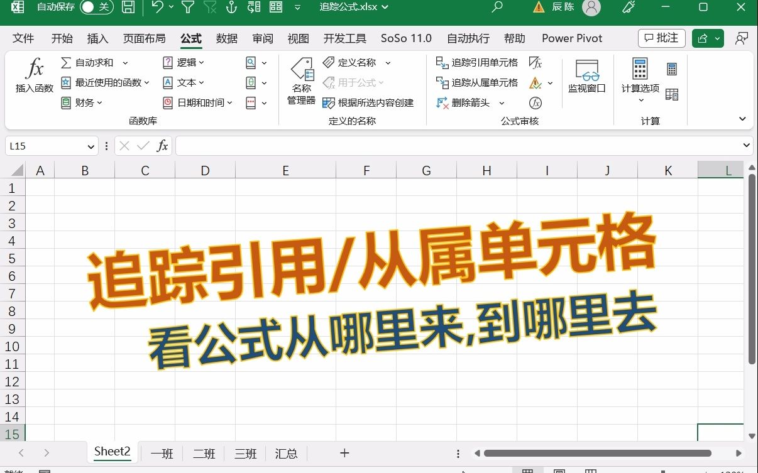The width and height of the screenshot is (758, 473).
Task: Open the 计算选项 dropdown
Action: pos(640,82)
